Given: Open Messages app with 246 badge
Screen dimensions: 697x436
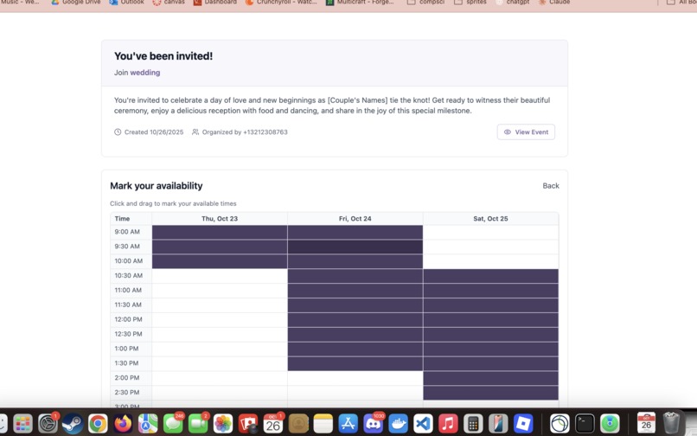Looking at the screenshot, I should point(173,423).
